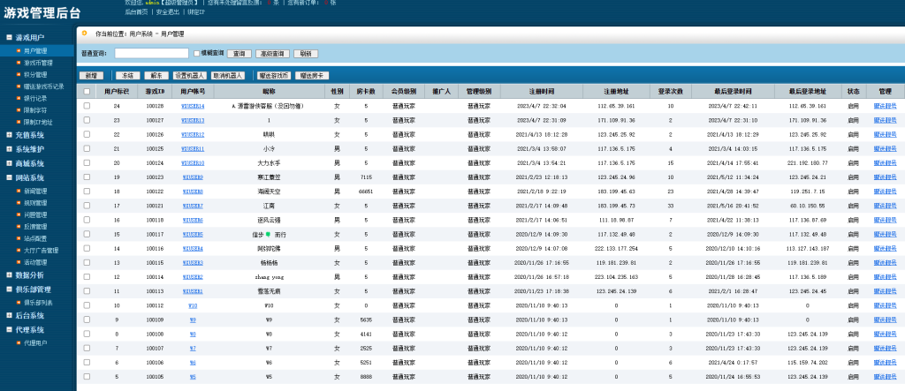This screenshot has width=905, height=391.
Task: Open 用户管理 in the sidebar
Action: click(x=35, y=51)
